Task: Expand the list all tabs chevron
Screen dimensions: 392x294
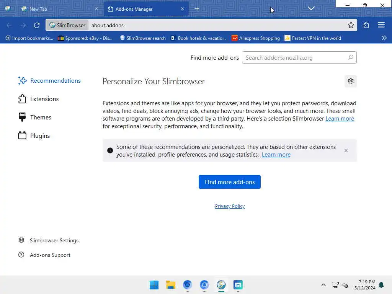Action: 311,8
